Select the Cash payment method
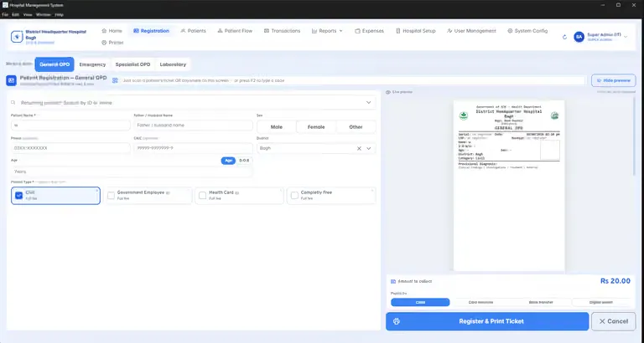This screenshot has width=644, height=343. pos(420,303)
